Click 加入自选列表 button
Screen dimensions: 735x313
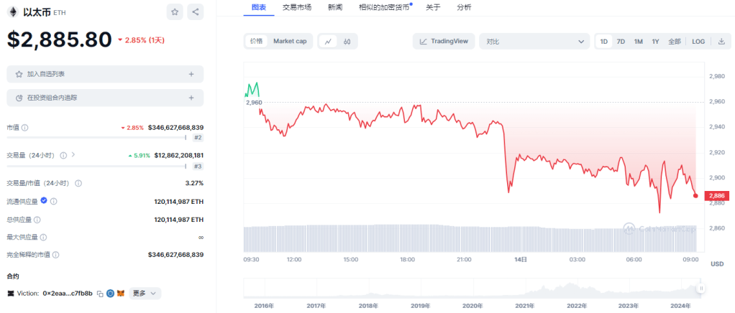click(x=105, y=74)
